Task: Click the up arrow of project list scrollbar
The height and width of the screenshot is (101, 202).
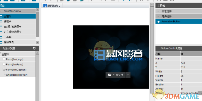Action: [x=37, y=10]
